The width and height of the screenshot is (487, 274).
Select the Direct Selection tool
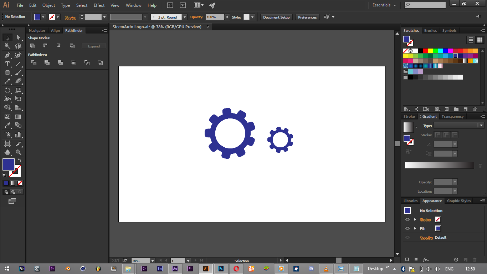[18, 37]
